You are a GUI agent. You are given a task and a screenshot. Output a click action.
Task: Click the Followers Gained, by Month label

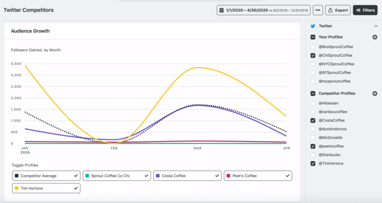coord(36,50)
